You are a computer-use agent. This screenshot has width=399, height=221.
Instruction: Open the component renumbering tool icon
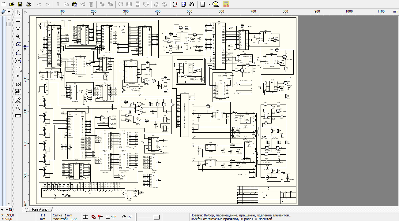coord(175,4)
